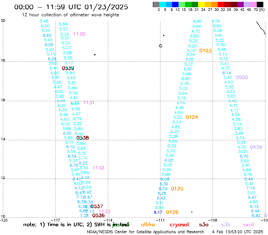Click the coastline segment in the upper right

click(x=261, y=28)
